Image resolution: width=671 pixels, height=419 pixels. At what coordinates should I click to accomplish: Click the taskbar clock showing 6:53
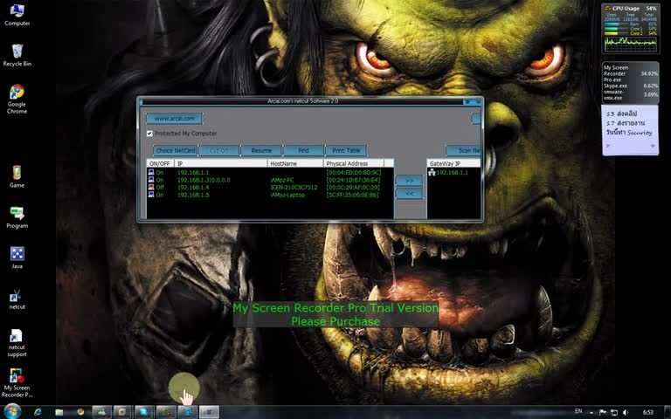648,413
